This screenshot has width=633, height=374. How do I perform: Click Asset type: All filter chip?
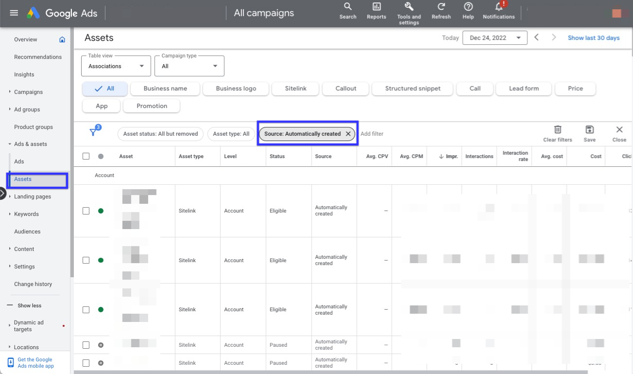click(231, 134)
